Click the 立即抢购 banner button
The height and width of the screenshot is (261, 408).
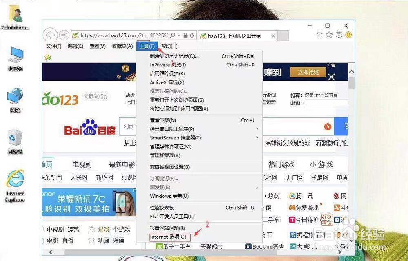point(308,72)
